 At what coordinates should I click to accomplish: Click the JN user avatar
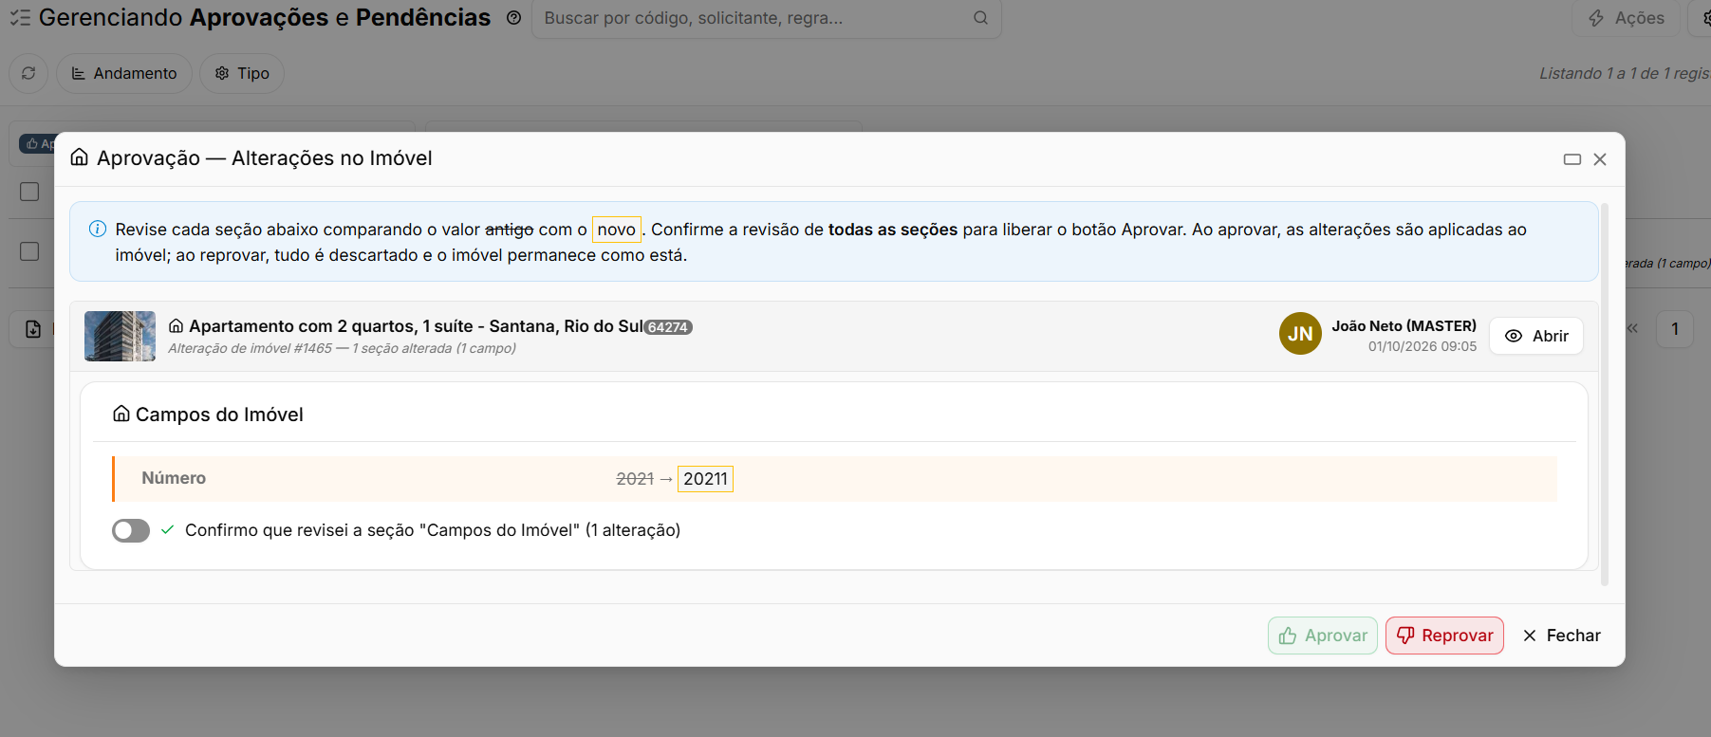[x=1300, y=334]
